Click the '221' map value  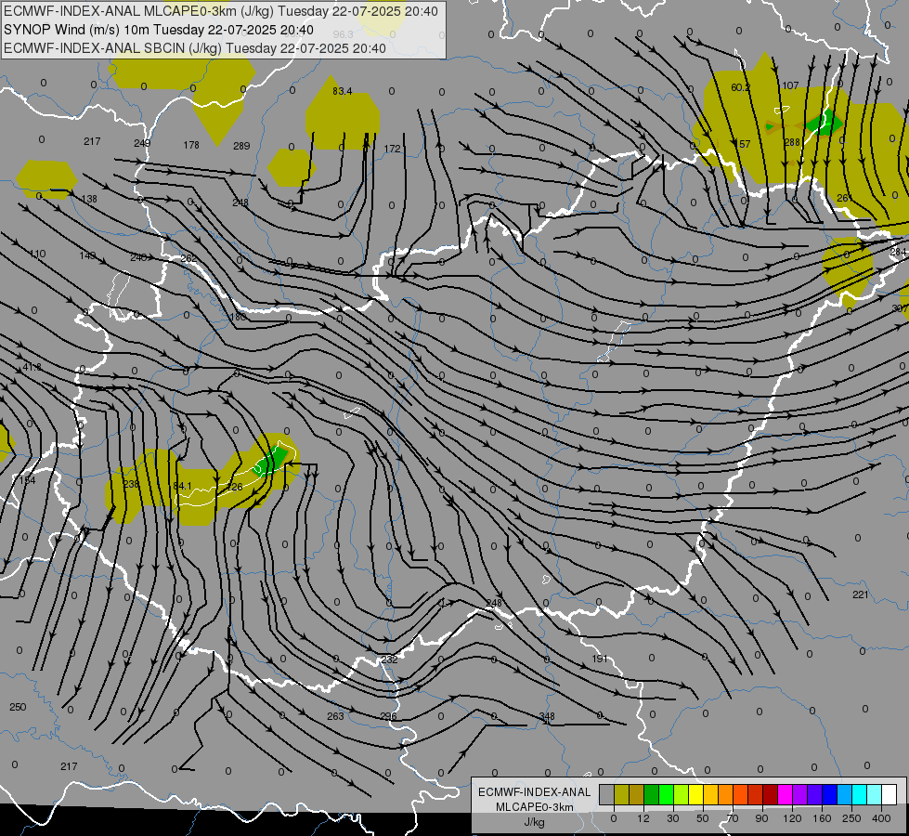click(861, 594)
